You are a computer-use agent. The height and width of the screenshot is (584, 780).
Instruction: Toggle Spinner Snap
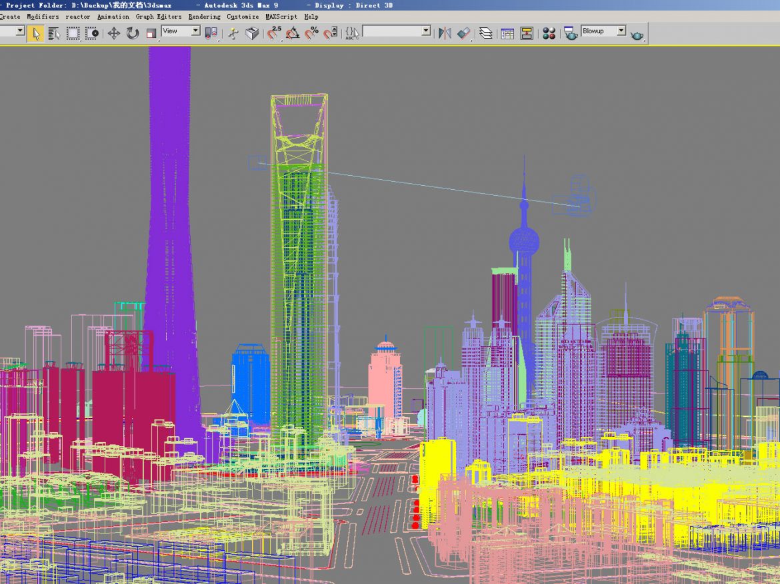(331, 33)
